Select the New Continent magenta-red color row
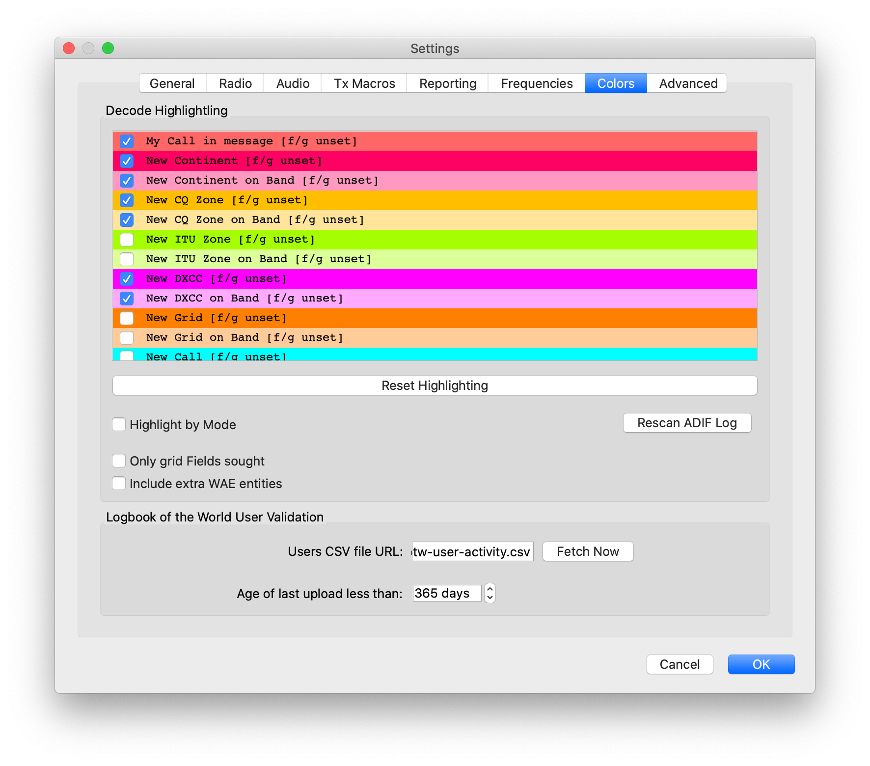Screen dimensions: 870x766 point(442,161)
